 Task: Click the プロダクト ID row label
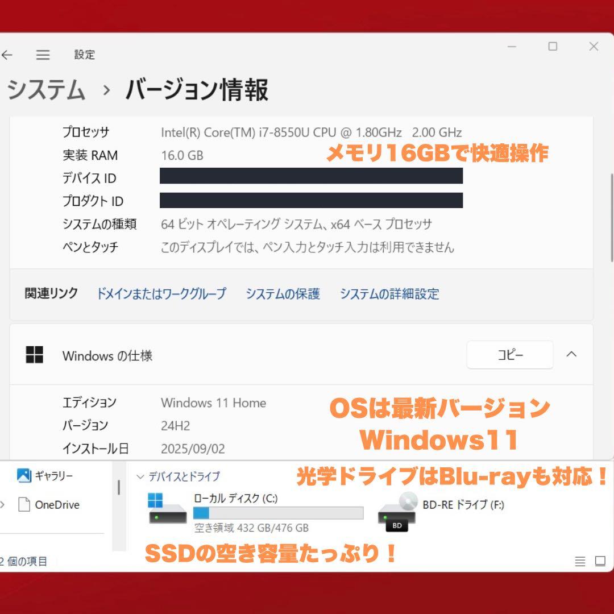pyautogui.click(x=93, y=201)
